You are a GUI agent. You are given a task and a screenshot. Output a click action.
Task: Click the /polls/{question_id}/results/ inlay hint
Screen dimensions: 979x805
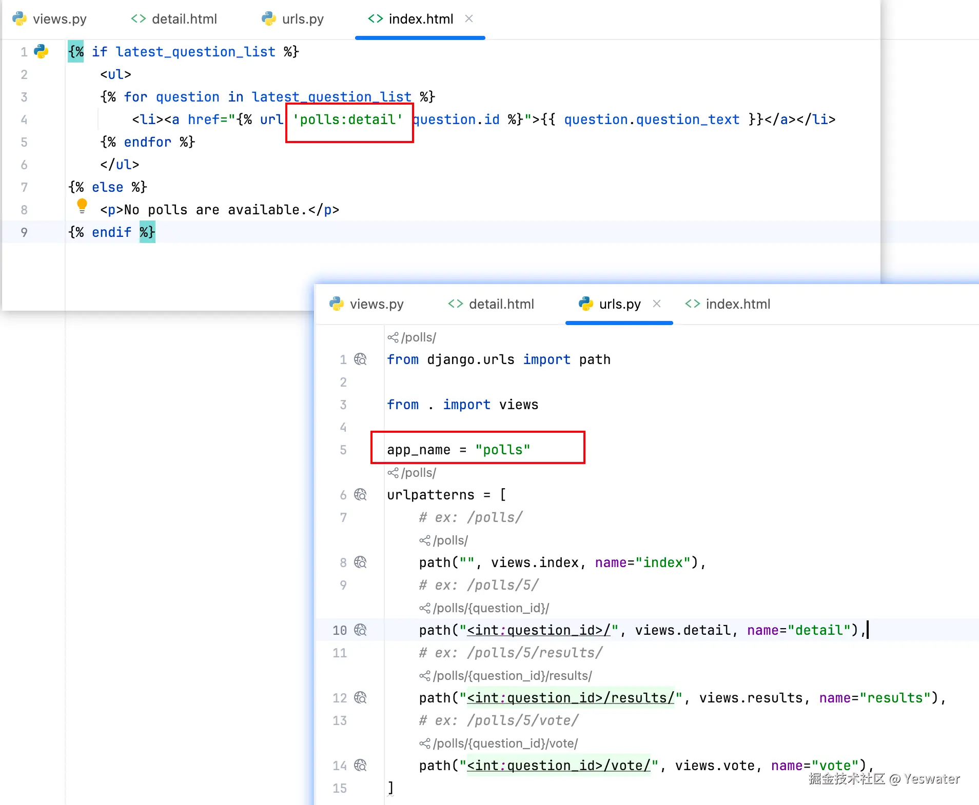click(506, 676)
